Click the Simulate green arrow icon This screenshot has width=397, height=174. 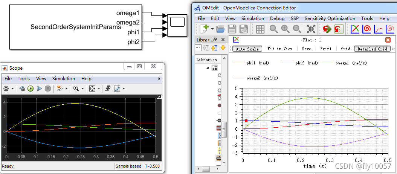(327, 29)
